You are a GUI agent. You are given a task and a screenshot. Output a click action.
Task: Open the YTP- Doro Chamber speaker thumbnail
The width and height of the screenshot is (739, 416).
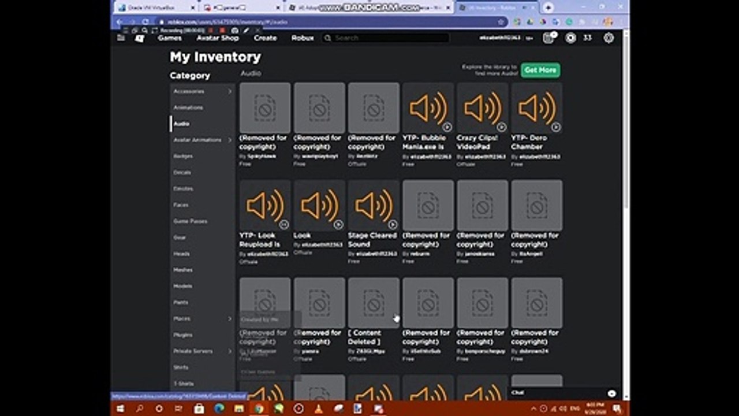536,108
